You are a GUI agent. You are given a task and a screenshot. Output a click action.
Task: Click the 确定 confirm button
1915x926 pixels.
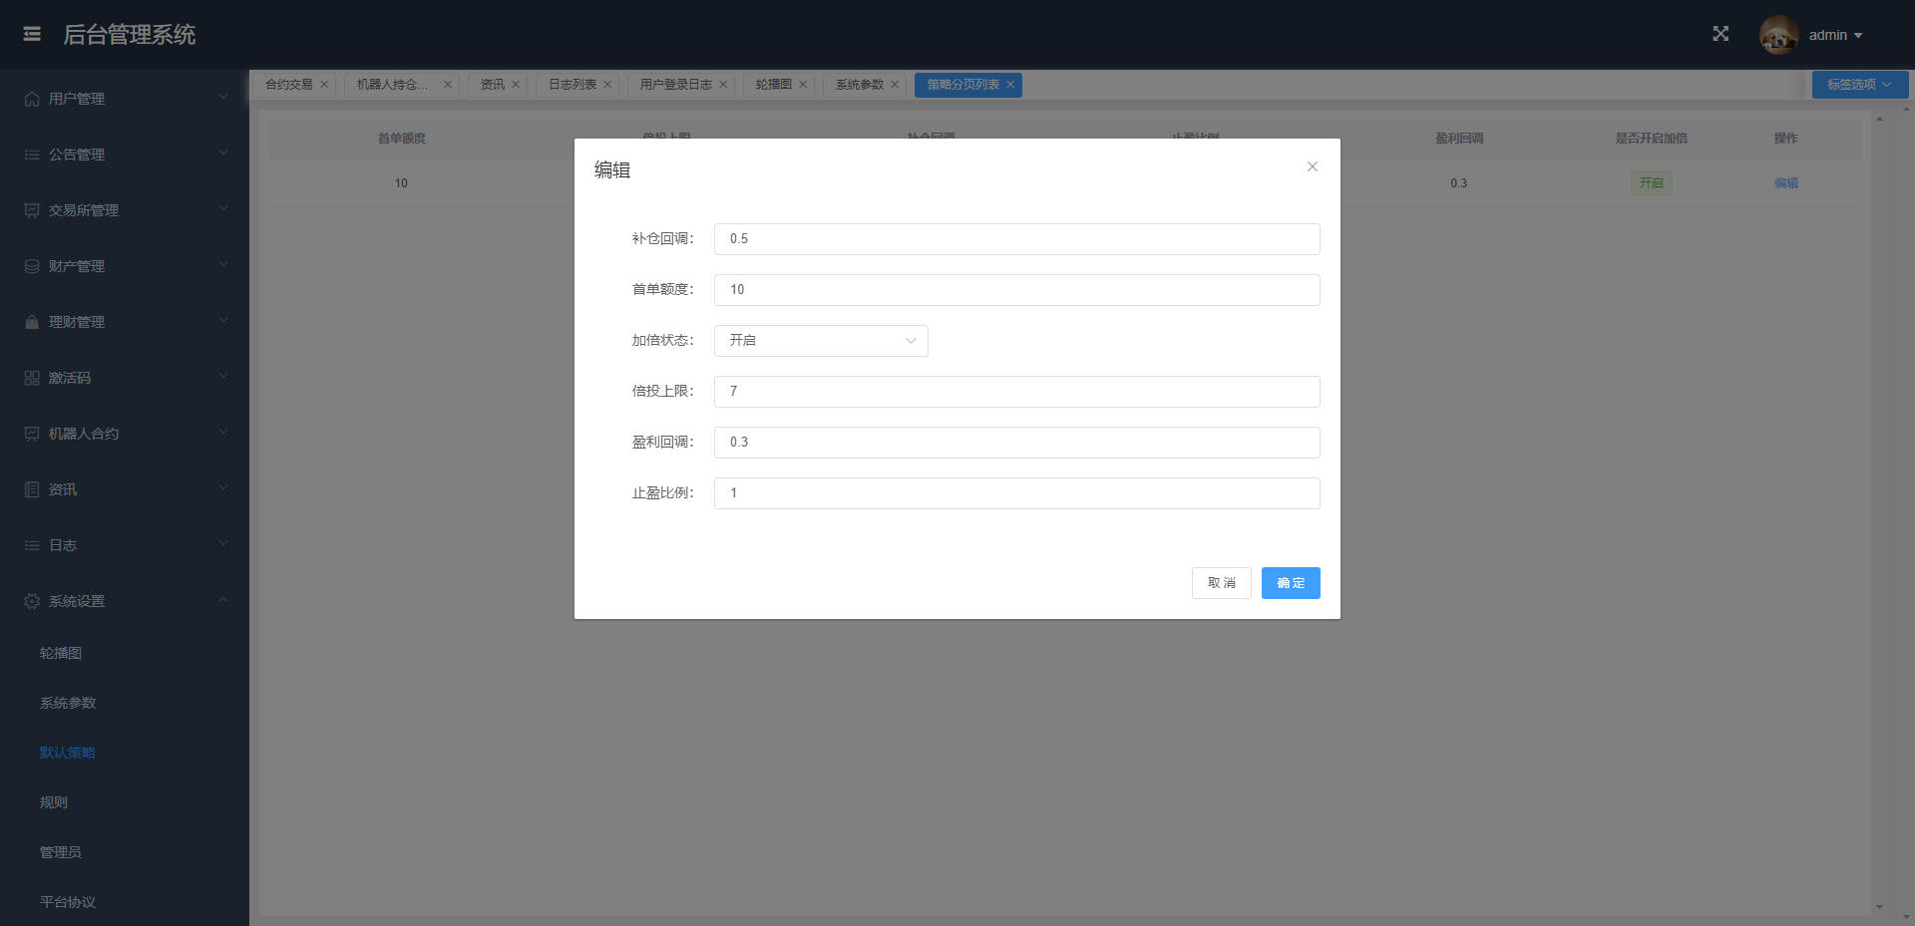tap(1291, 583)
